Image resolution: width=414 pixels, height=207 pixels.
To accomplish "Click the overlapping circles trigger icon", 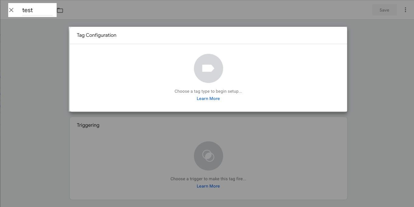I will pyautogui.click(x=208, y=156).
